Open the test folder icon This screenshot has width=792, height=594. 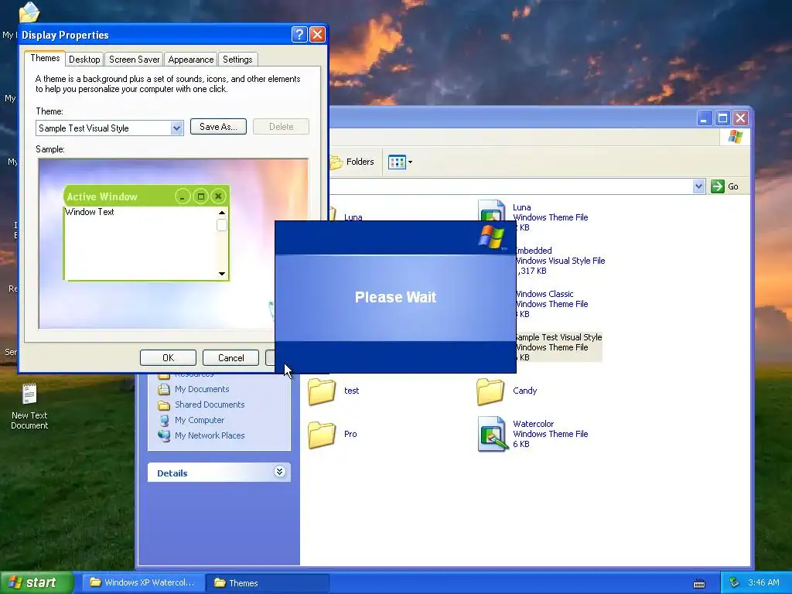point(322,391)
